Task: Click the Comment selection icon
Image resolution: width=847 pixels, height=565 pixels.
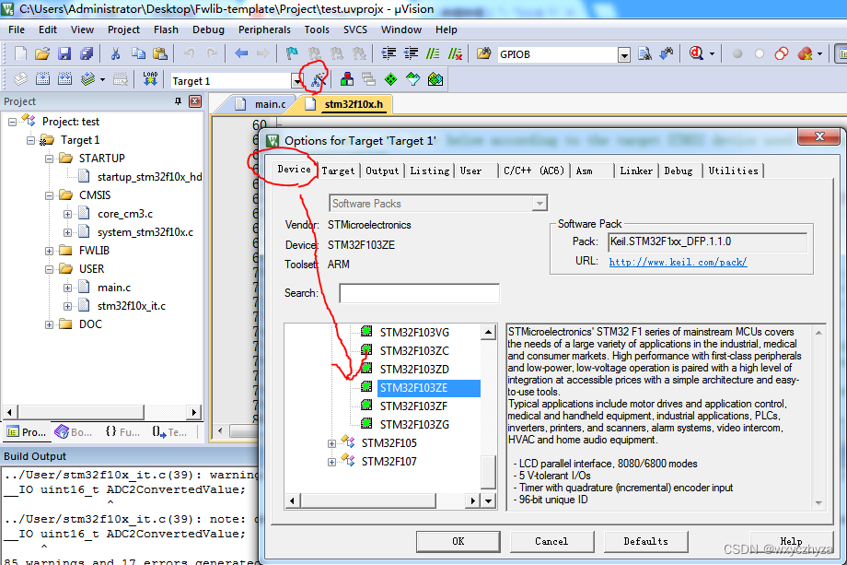Action: coord(433,53)
